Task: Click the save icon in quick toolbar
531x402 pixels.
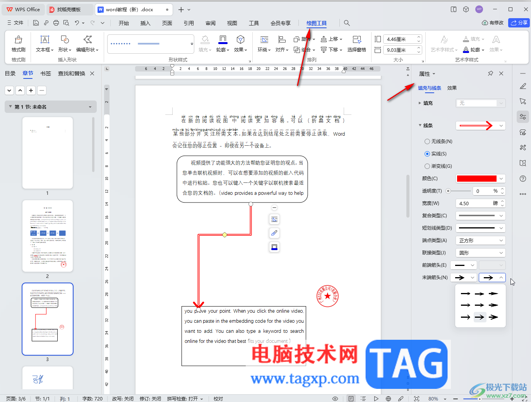Action: (x=36, y=23)
